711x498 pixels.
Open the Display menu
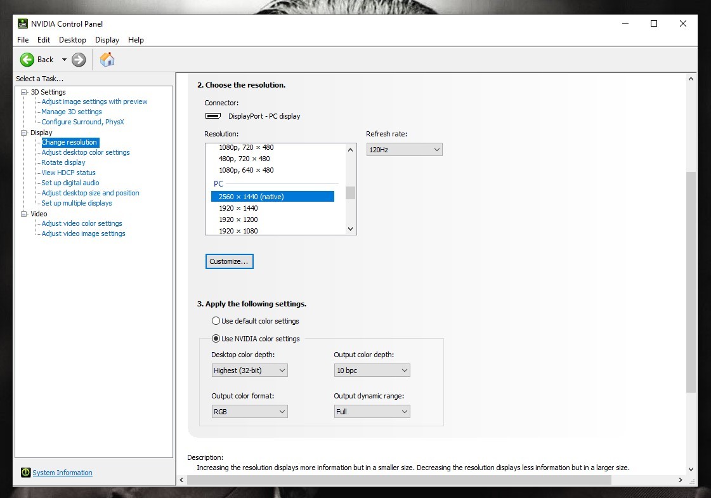click(107, 40)
